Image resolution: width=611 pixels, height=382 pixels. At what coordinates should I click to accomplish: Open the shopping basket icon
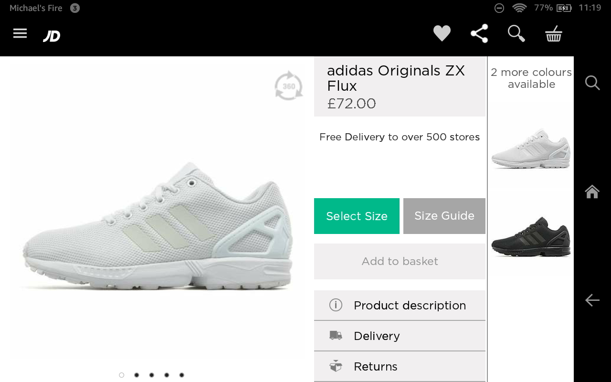pyautogui.click(x=554, y=34)
